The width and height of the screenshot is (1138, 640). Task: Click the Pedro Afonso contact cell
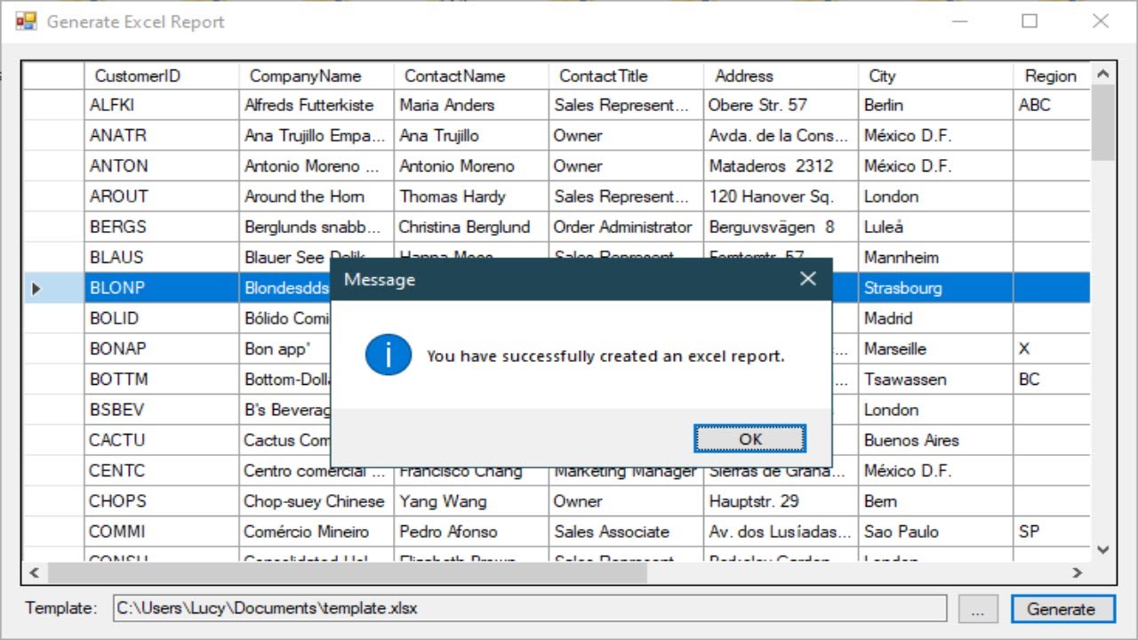(x=470, y=531)
